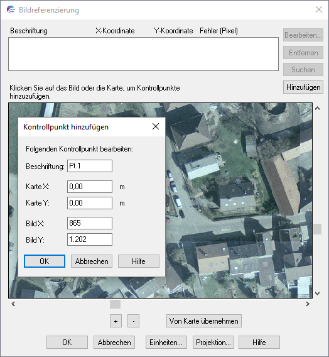Screen dimensions: 329x357
Task: Open bottom Hilfe button of Bildreferenzierung
Action: (x=259, y=342)
